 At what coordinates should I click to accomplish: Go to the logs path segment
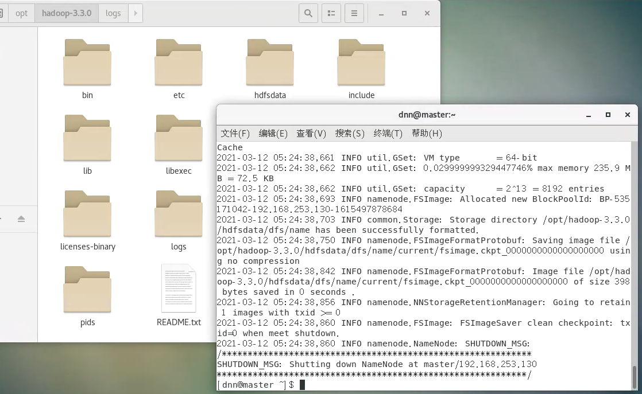click(113, 13)
